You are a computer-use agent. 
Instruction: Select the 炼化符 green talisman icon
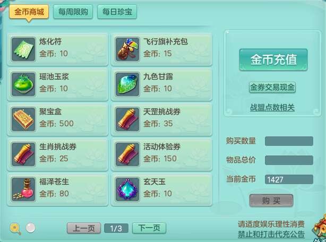click(23, 49)
